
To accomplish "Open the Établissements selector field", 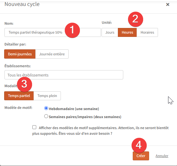I will [64, 75].
